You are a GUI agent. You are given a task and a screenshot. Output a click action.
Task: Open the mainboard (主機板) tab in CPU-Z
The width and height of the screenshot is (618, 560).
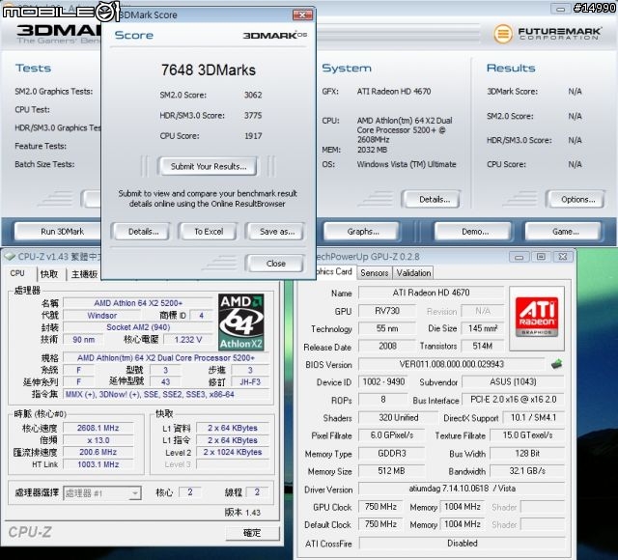coord(84,274)
